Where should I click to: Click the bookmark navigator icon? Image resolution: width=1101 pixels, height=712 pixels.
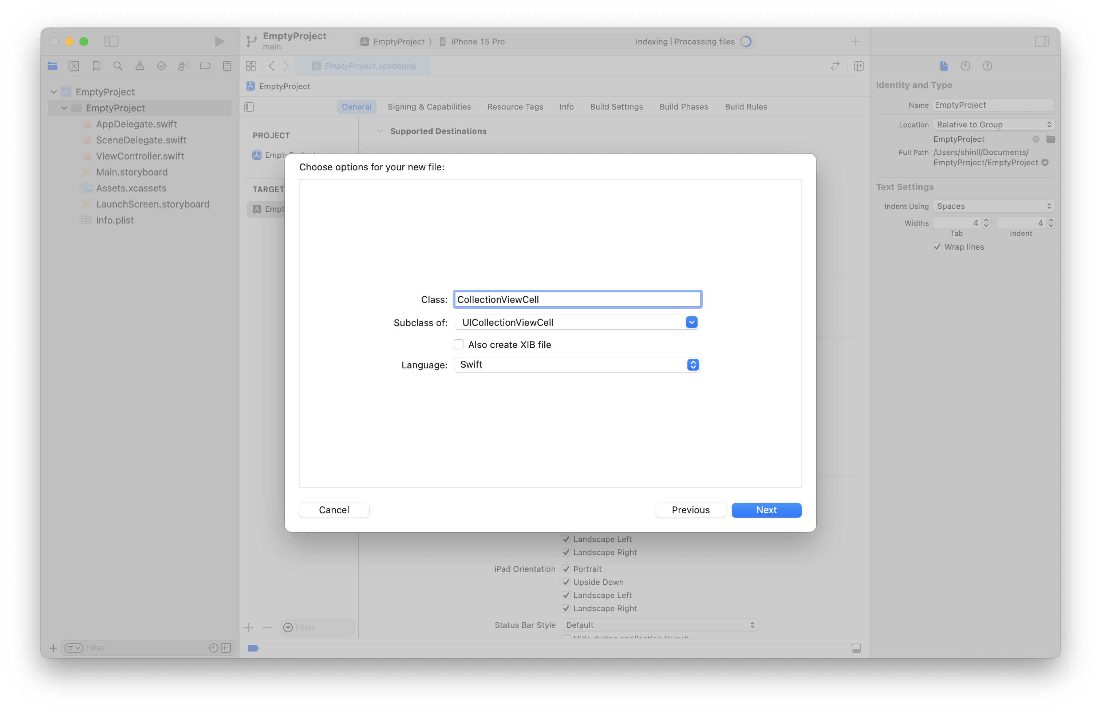point(96,66)
